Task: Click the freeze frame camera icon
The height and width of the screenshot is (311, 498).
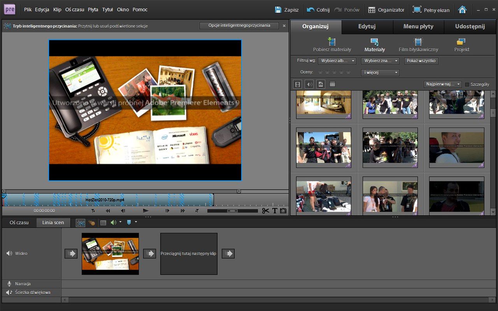Action: (283, 211)
